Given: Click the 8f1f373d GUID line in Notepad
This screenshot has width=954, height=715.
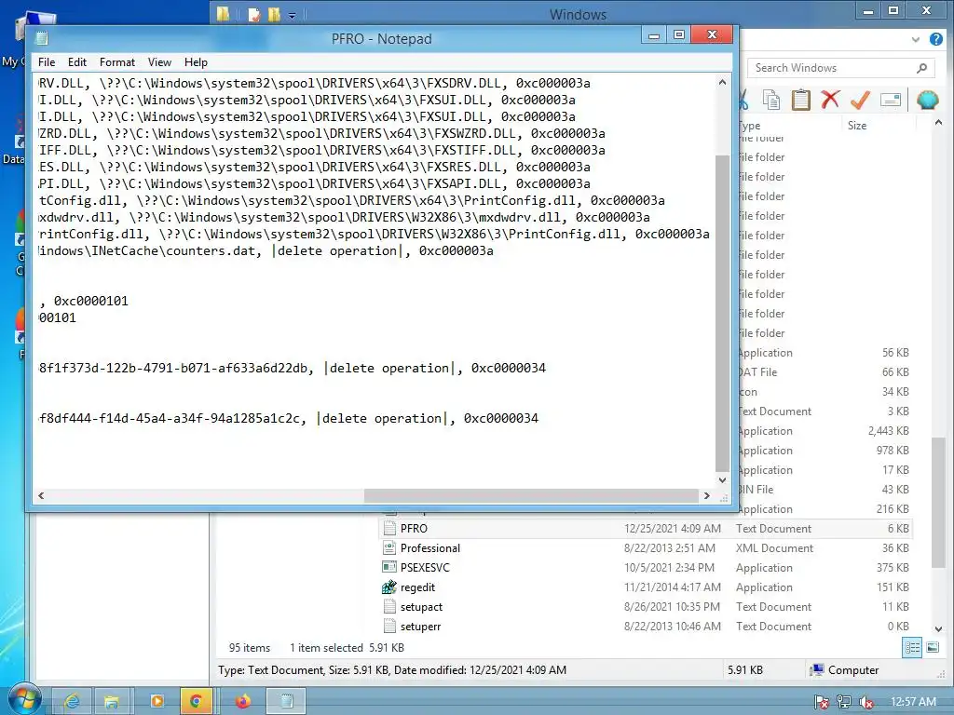Looking at the screenshot, I should click(x=292, y=368).
